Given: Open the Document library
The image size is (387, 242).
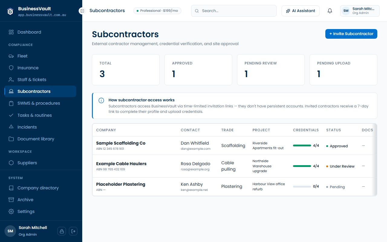Looking at the screenshot, I should click(40, 139).
